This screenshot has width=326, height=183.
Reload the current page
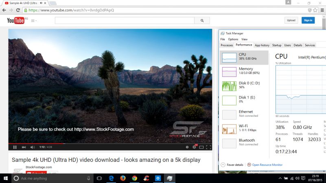(x=18, y=10)
